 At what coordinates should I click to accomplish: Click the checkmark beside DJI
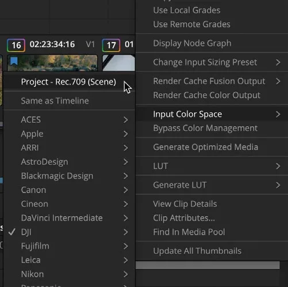[12, 232]
